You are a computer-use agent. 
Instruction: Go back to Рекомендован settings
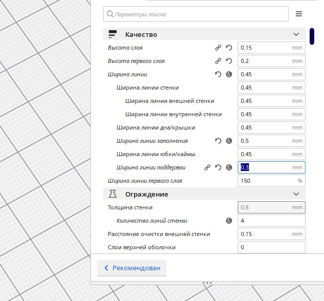[x=132, y=268]
